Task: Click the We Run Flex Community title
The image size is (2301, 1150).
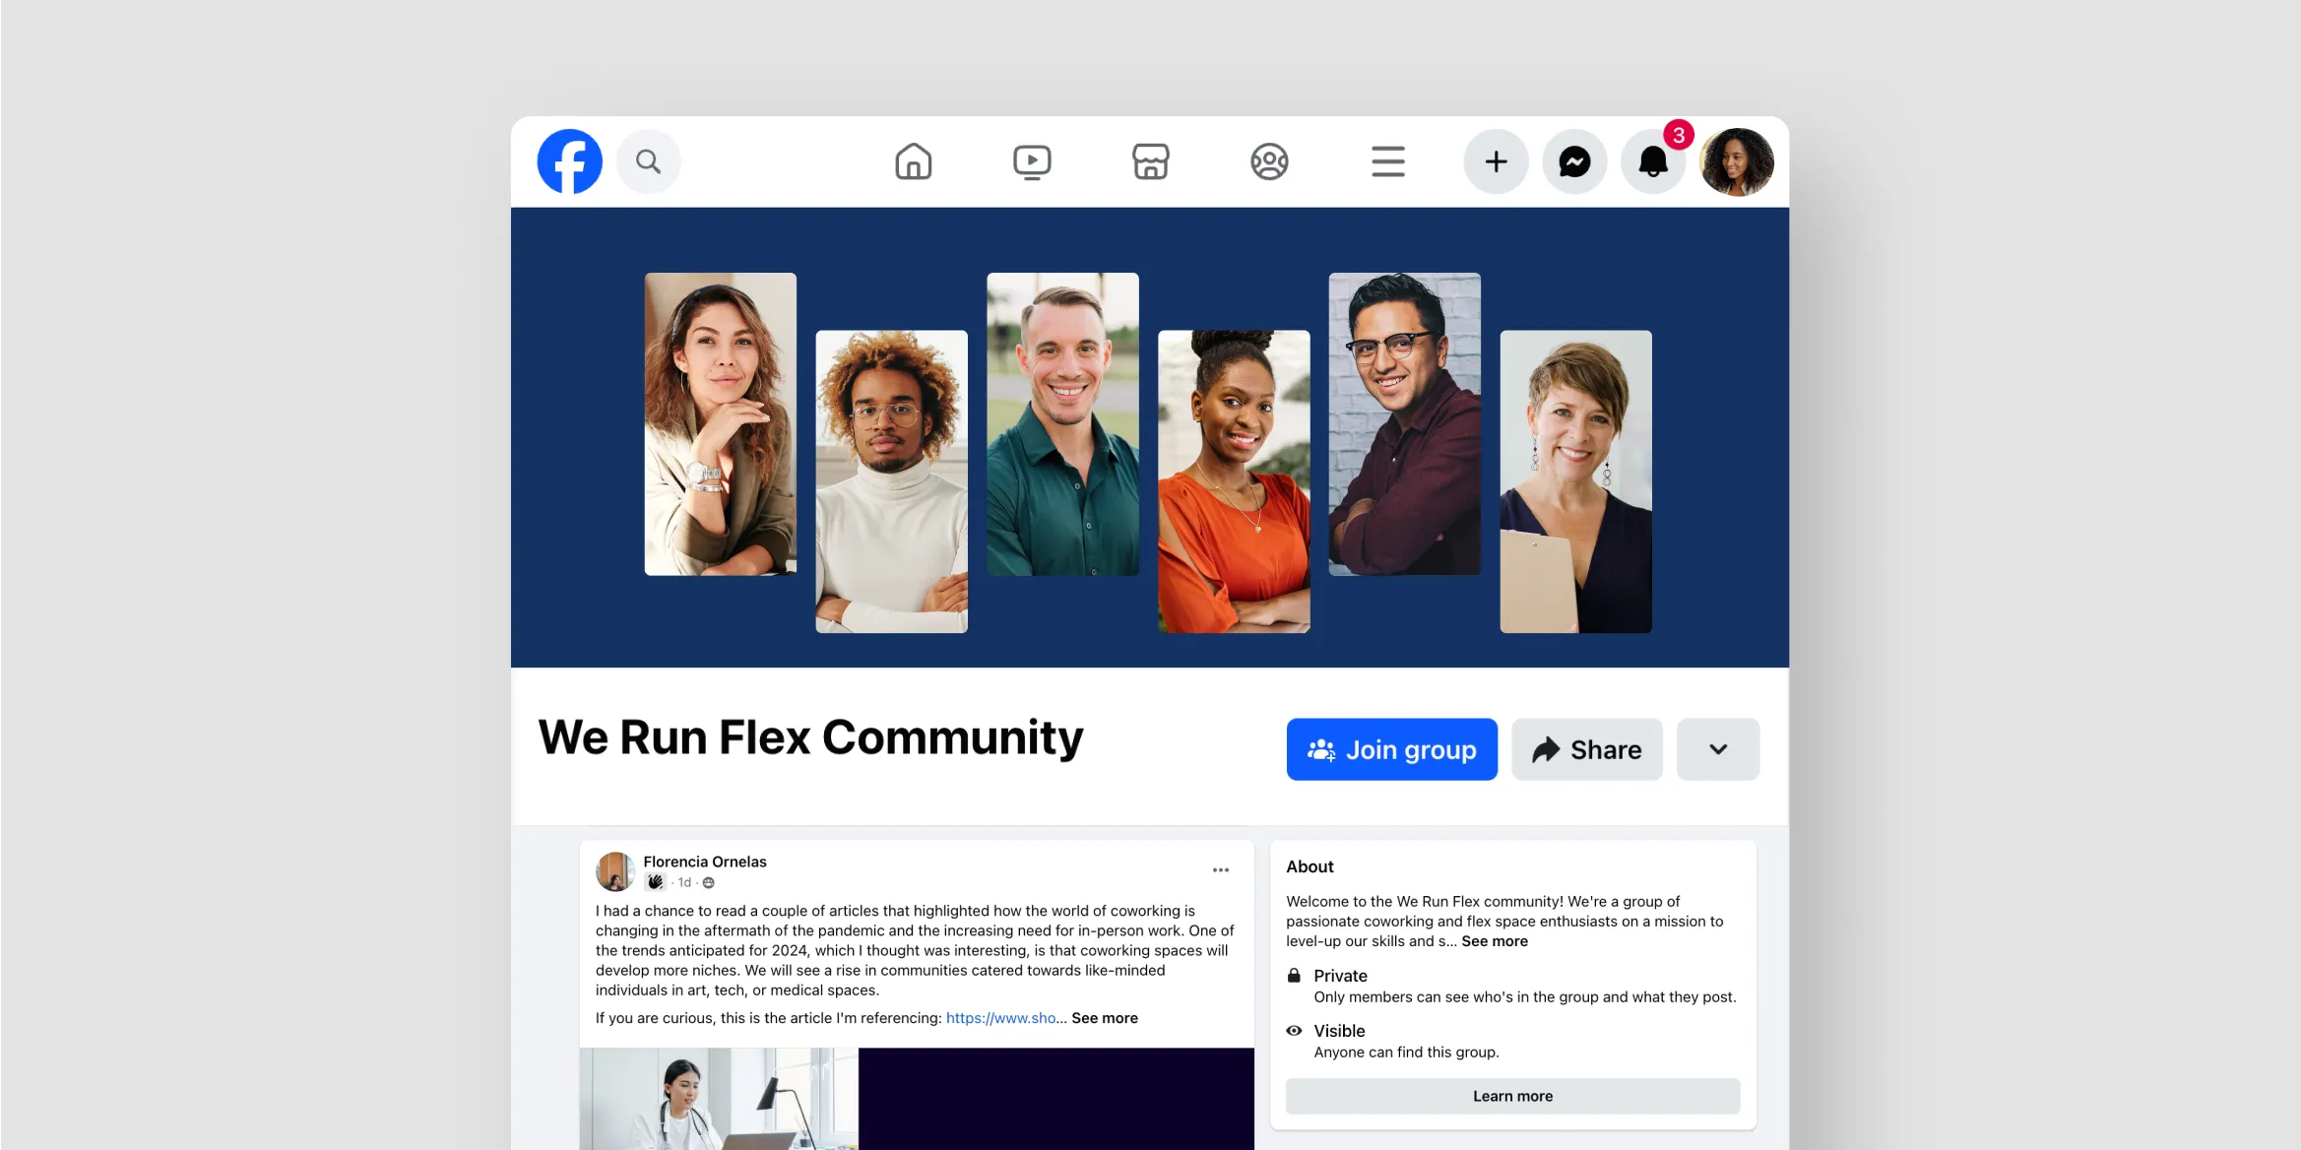Action: tap(810, 737)
